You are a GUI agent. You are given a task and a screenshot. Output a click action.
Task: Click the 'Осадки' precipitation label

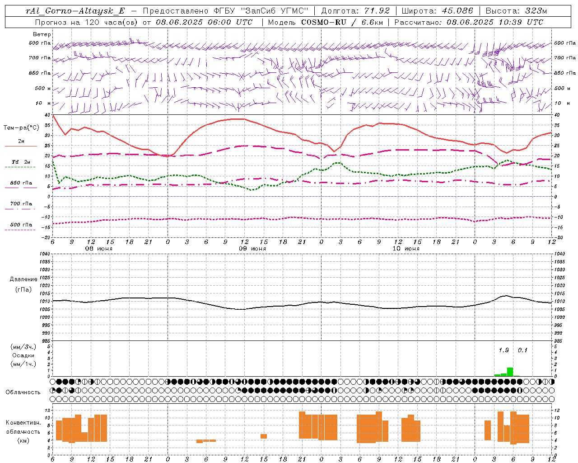pos(23,355)
